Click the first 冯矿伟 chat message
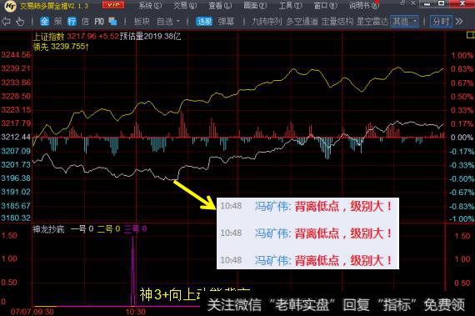This screenshot has height=316, width=475. (307, 207)
